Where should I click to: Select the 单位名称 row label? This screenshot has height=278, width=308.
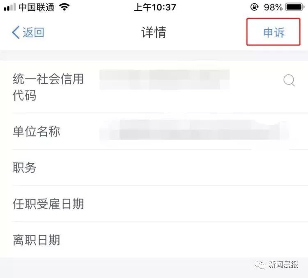36,132
